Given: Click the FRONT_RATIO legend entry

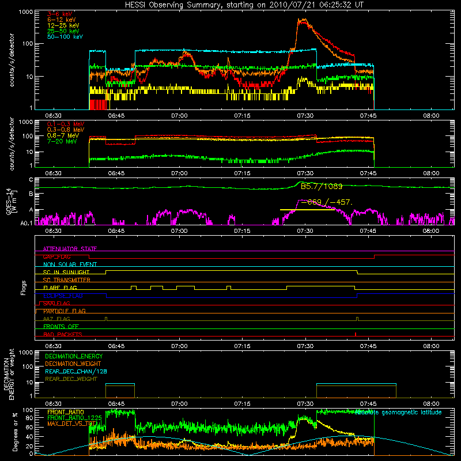Looking at the screenshot, I should [x=66, y=412].
